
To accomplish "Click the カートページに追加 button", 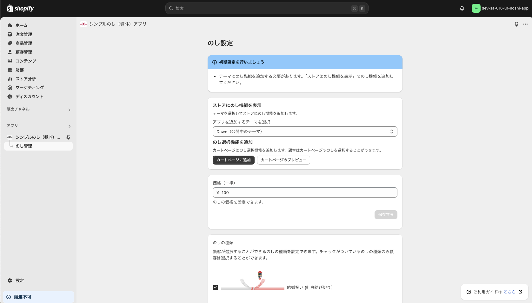I will [233, 160].
